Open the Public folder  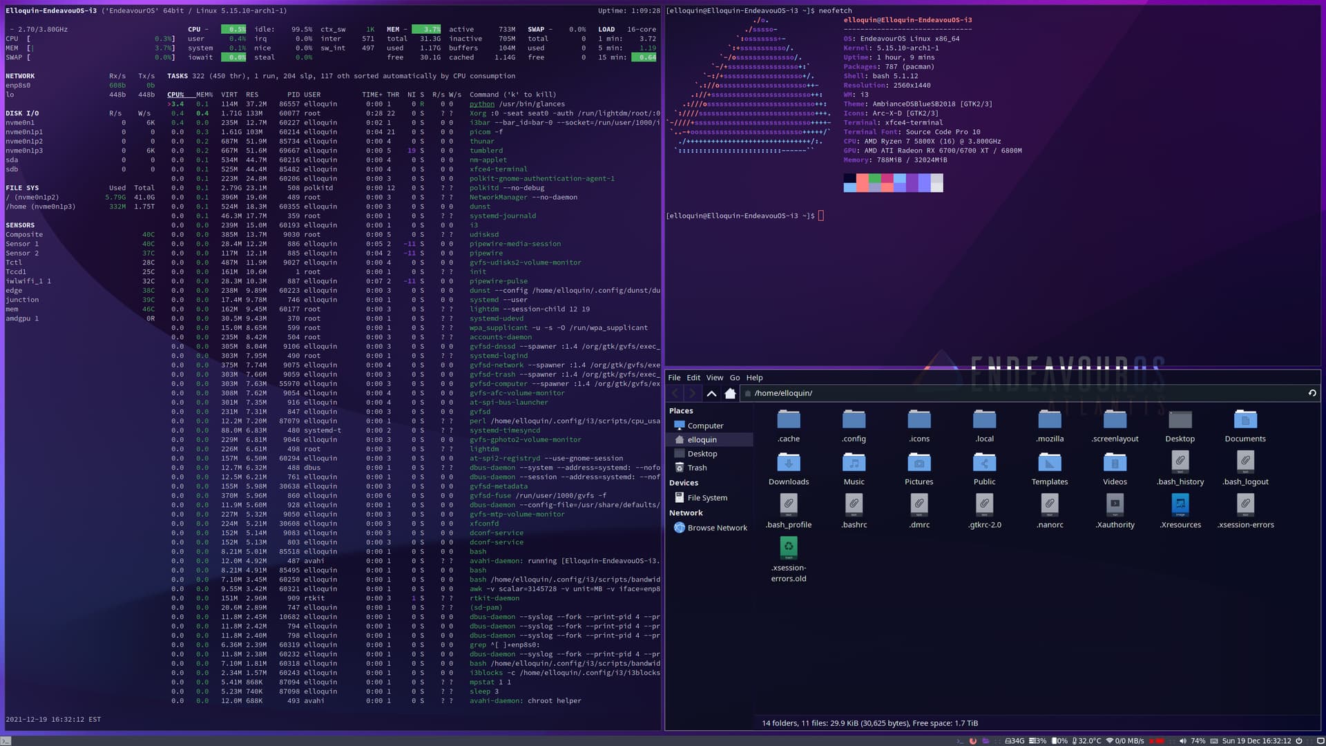(x=984, y=468)
